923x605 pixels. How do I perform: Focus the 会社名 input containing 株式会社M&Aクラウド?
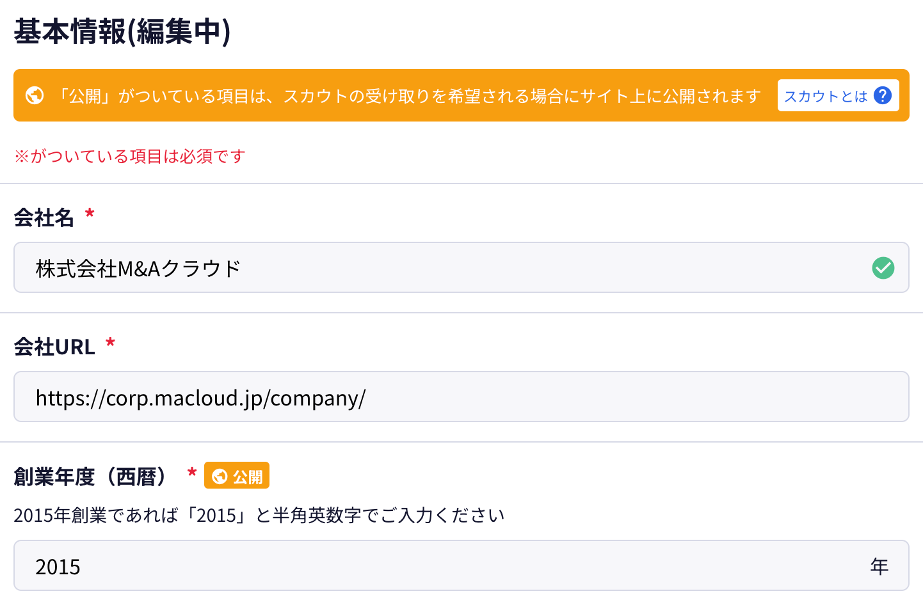tap(448, 268)
